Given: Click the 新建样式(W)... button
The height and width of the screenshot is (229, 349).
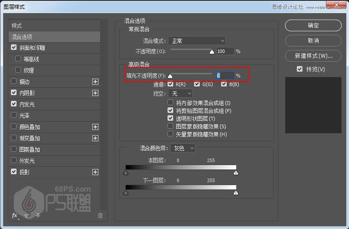Looking at the screenshot, I should (313, 56).
